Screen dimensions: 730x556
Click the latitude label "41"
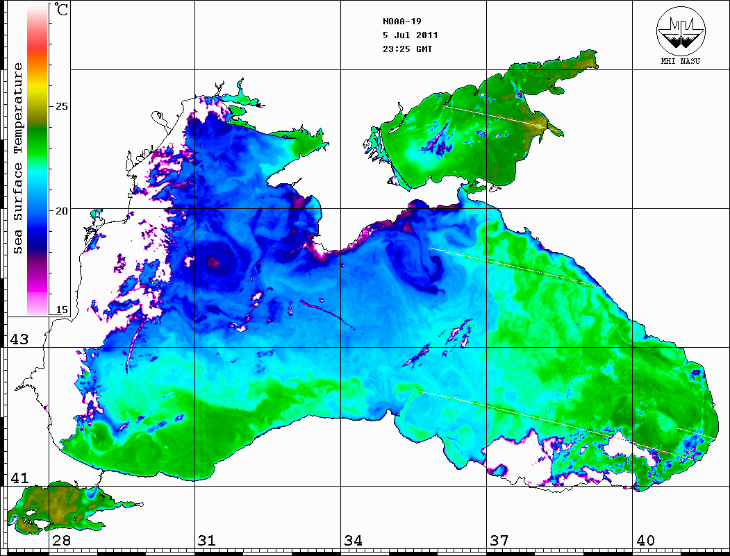pos(19,478)
